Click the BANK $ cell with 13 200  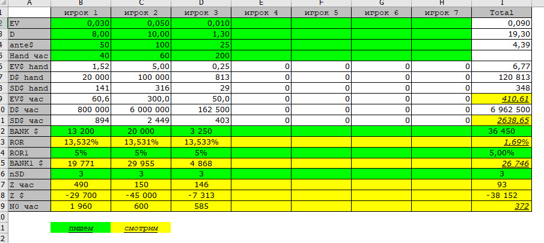(x=81, y=131)
